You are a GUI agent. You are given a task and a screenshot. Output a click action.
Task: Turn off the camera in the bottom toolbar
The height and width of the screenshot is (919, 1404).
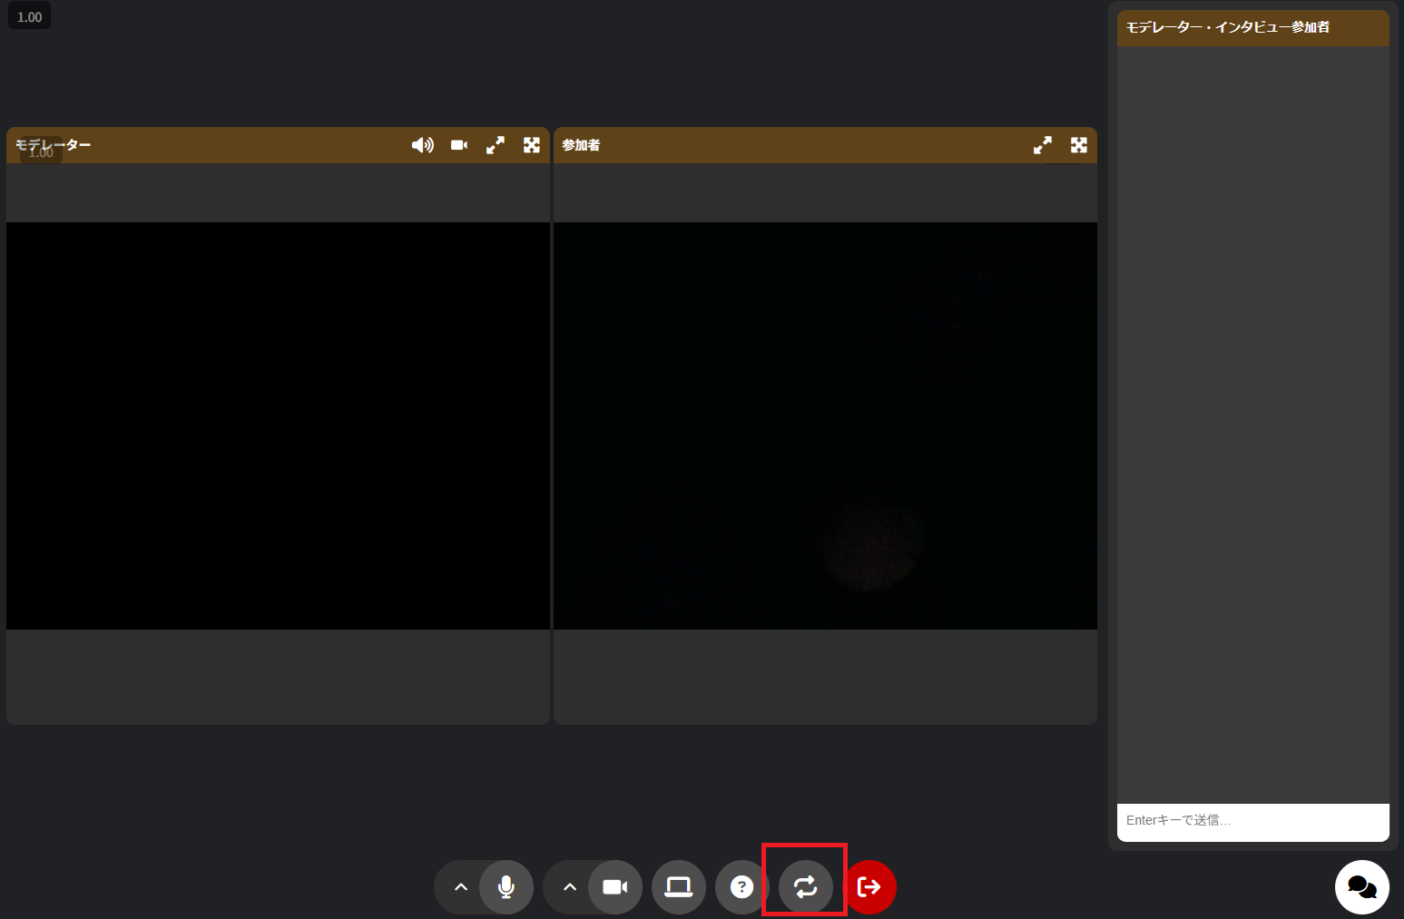point(615,886)
